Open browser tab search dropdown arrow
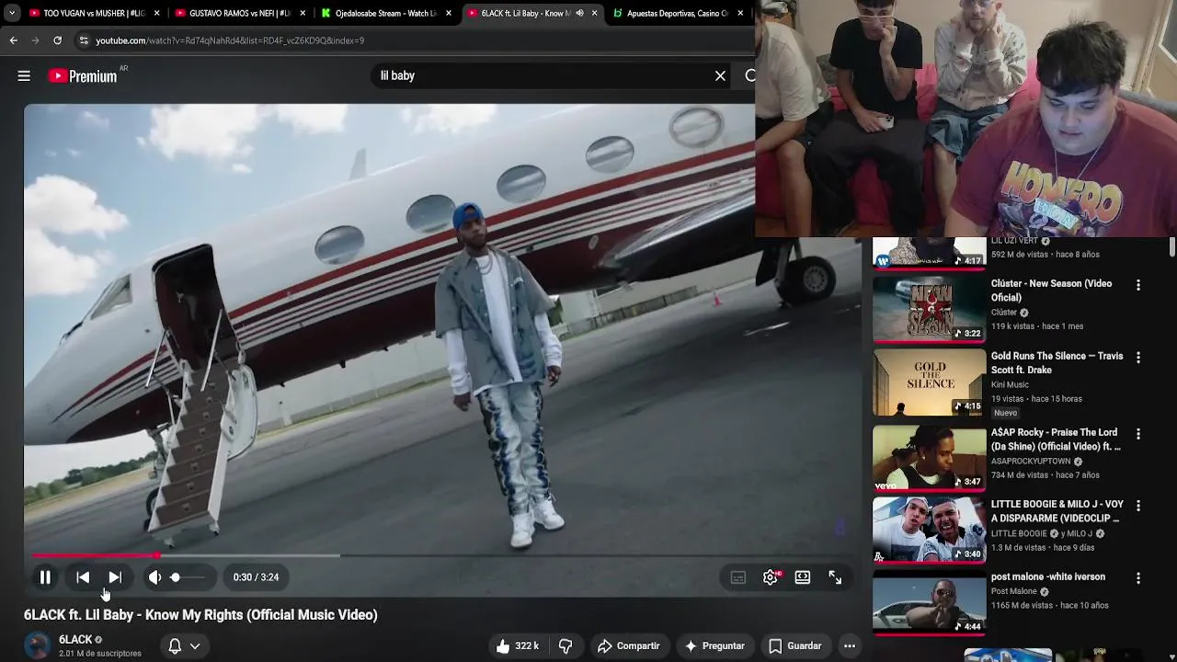Viewport: 1177px width, 662px height. (x=11, y=14)
